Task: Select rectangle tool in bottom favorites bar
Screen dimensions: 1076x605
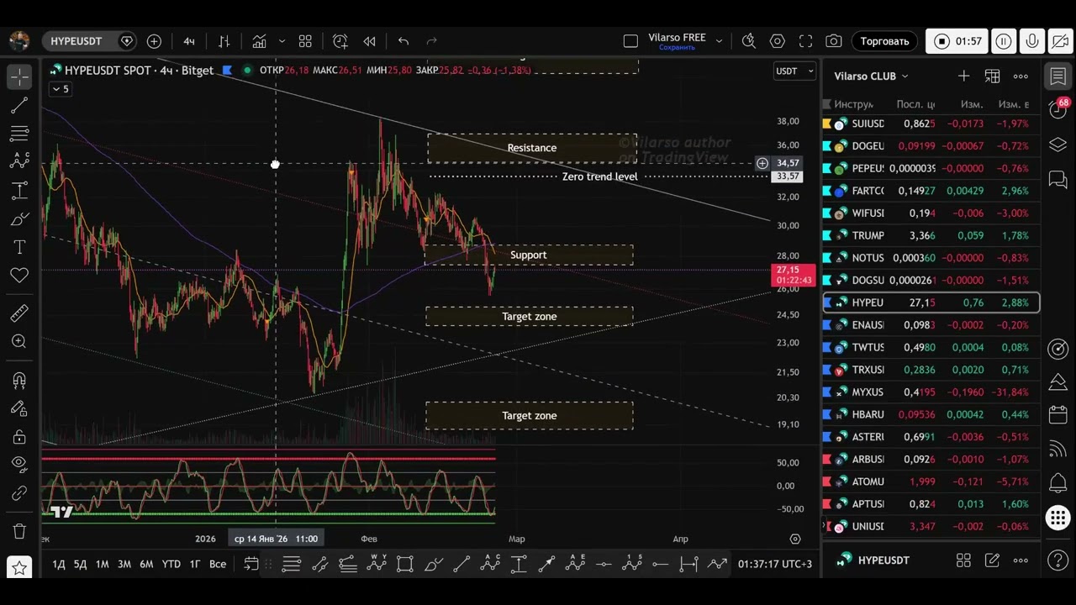Action: 404,564
